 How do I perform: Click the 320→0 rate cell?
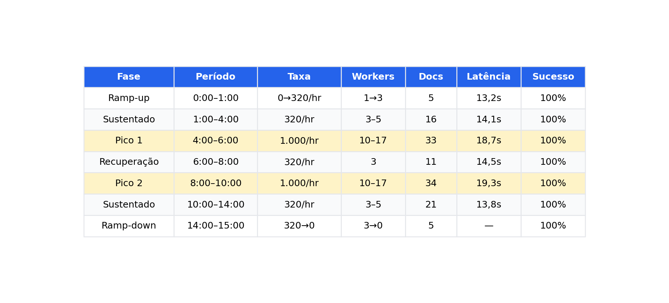tap(299, 226)
